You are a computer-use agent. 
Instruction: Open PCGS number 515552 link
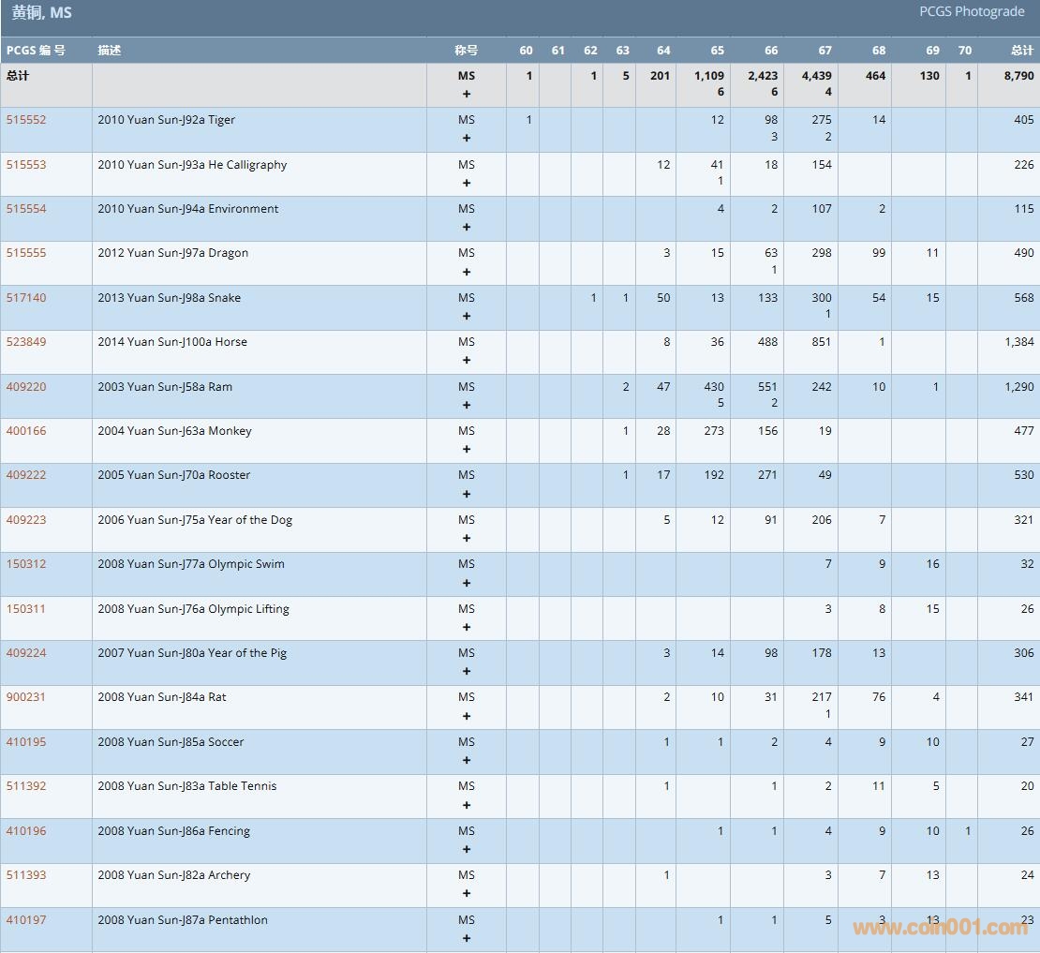point(26,120)
